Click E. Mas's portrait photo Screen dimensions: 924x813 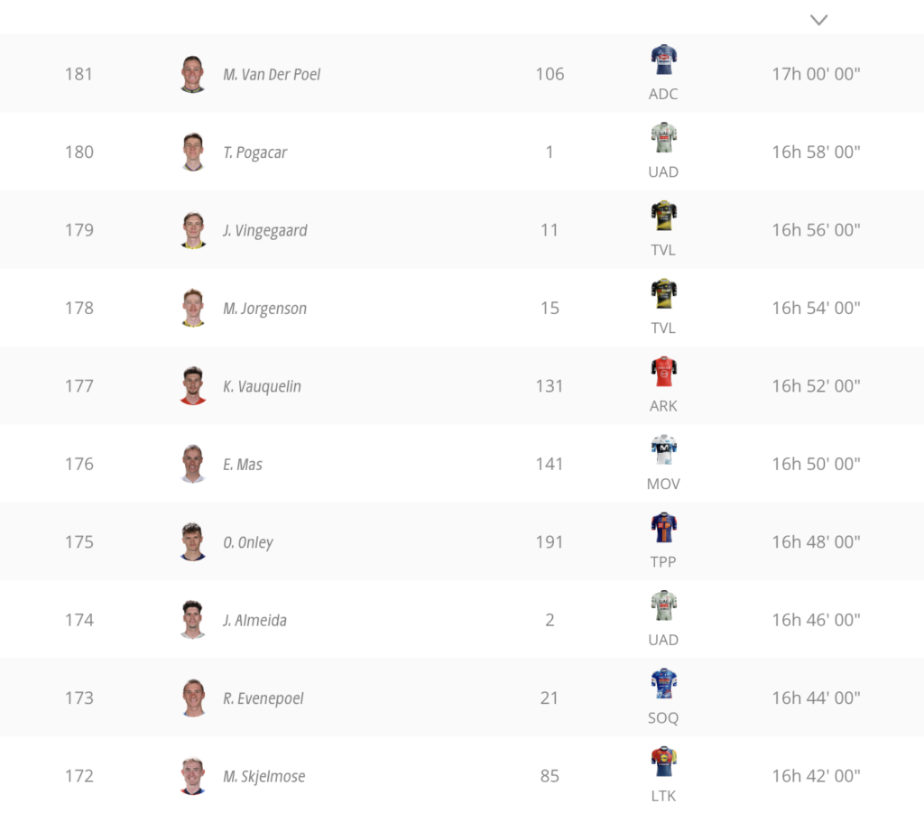coord(193,464)
